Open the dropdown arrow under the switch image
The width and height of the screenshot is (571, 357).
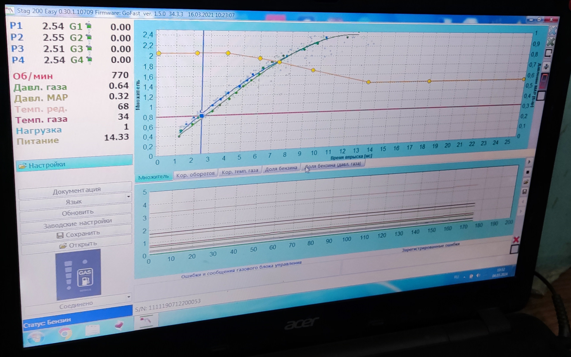click(128, 297)
